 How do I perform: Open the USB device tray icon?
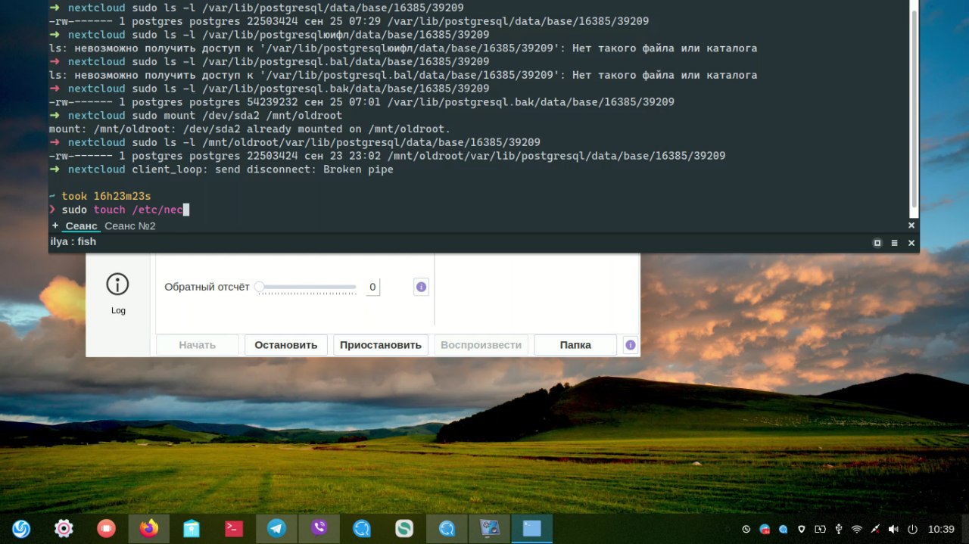[838, 530]
